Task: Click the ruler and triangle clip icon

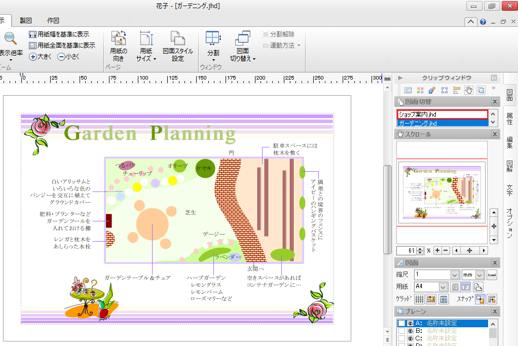Action: click(x=457, y=90)
